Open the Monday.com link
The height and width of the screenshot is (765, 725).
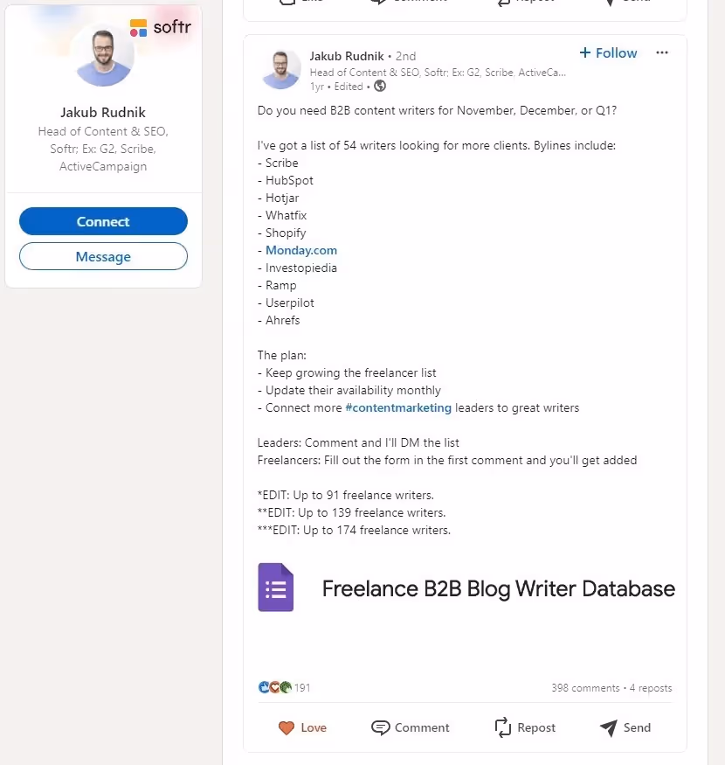coord(300,250)
